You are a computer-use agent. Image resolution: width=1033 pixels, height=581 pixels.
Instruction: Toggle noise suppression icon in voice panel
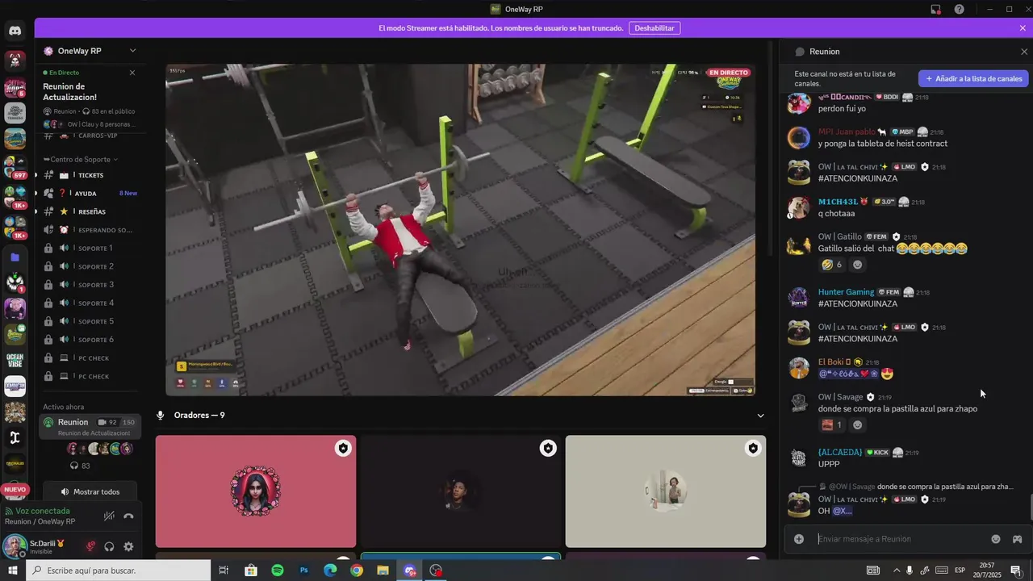pyautogui.click(x=110, y=516)
